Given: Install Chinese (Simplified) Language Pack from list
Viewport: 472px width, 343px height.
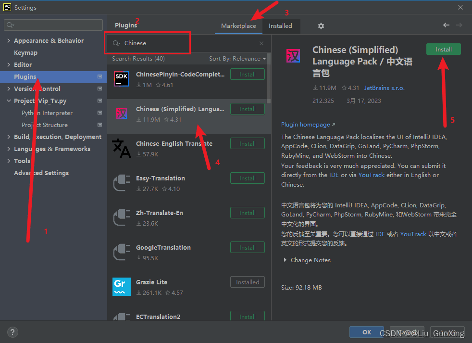Looking at the screenshot, I should (x=248, y=109).
